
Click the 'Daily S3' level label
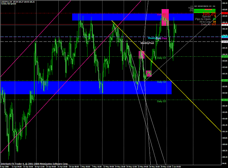tap(161, 101)
